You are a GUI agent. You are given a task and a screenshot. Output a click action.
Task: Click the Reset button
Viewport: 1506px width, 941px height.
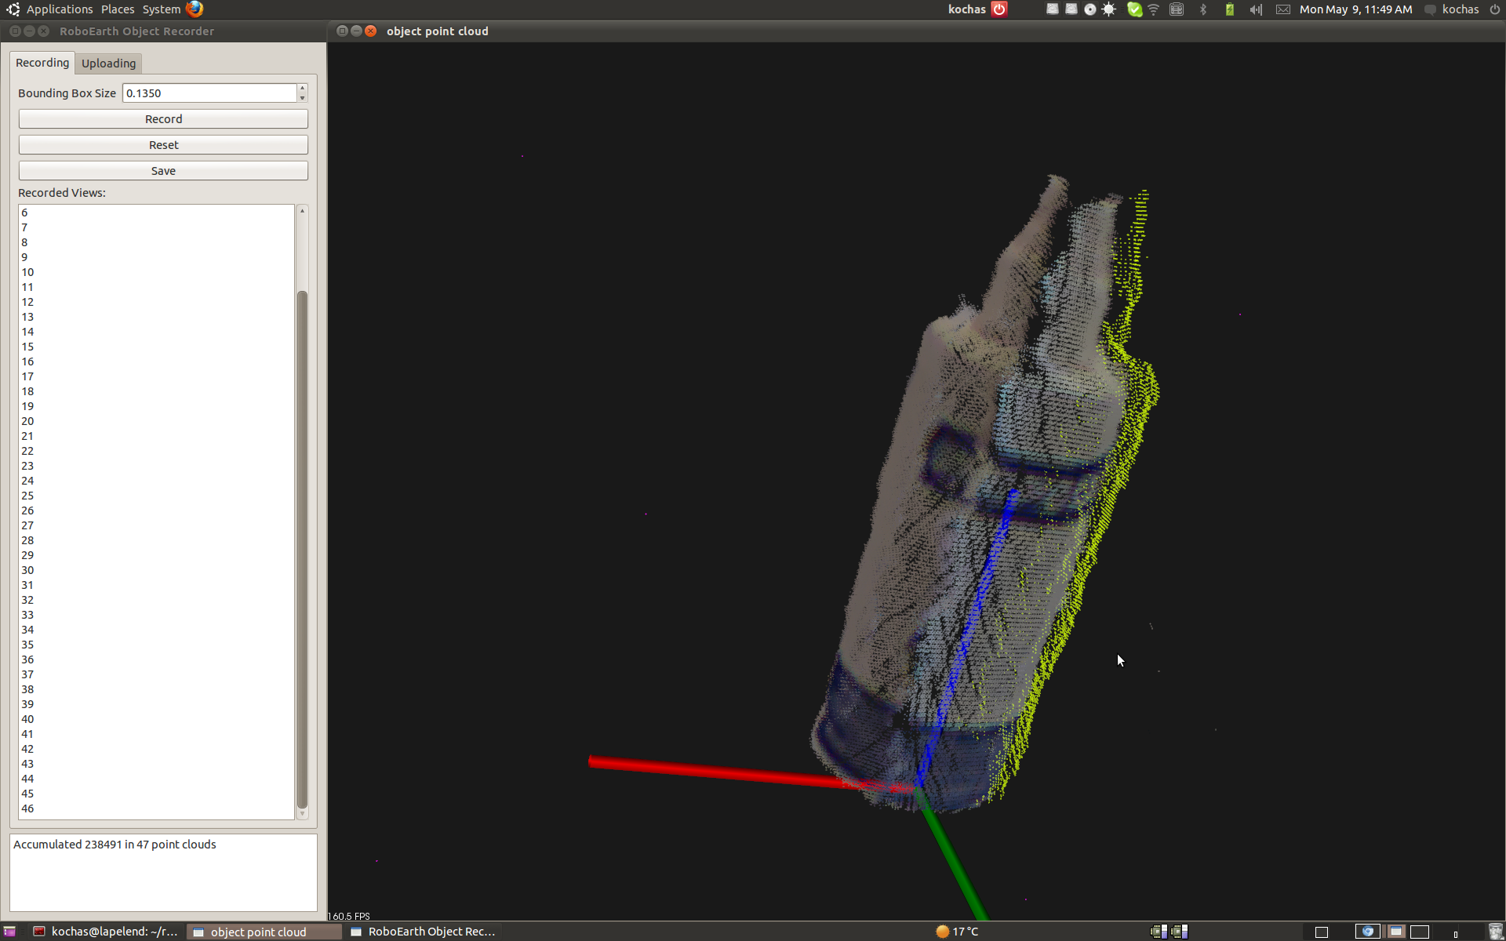[x=163, y=145]
